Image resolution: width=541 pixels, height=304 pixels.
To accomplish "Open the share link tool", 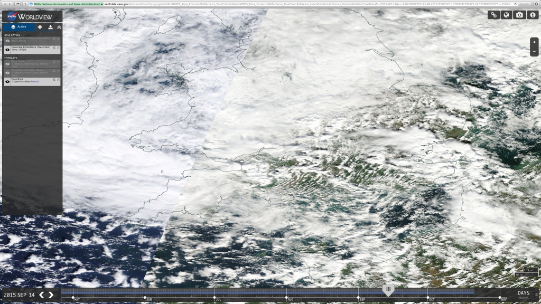I will pos(494,15).
